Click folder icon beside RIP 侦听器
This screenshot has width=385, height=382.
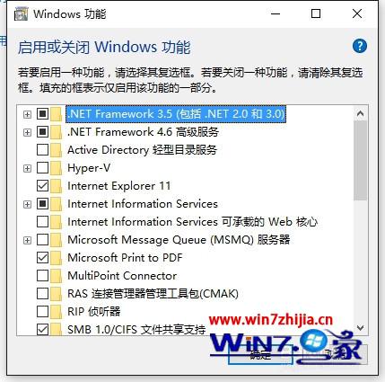pyautogui.click(x=57, y=312)
